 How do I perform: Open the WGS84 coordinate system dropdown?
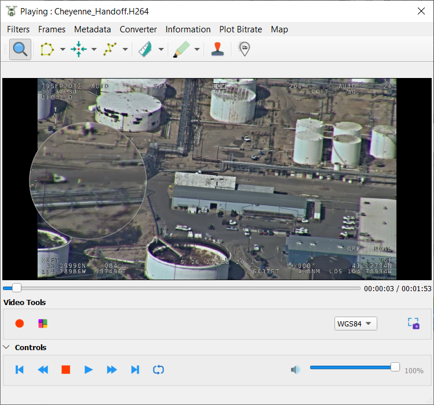pyautogui.click(x=355, y=324)
